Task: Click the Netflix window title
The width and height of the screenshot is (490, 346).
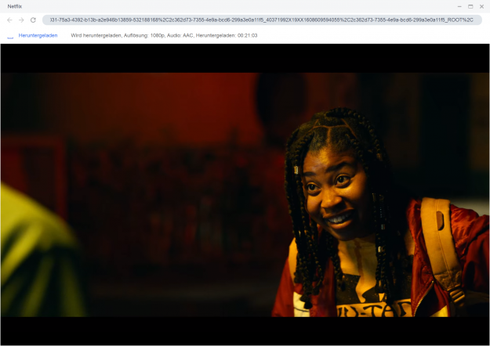Action: (14, 6)
